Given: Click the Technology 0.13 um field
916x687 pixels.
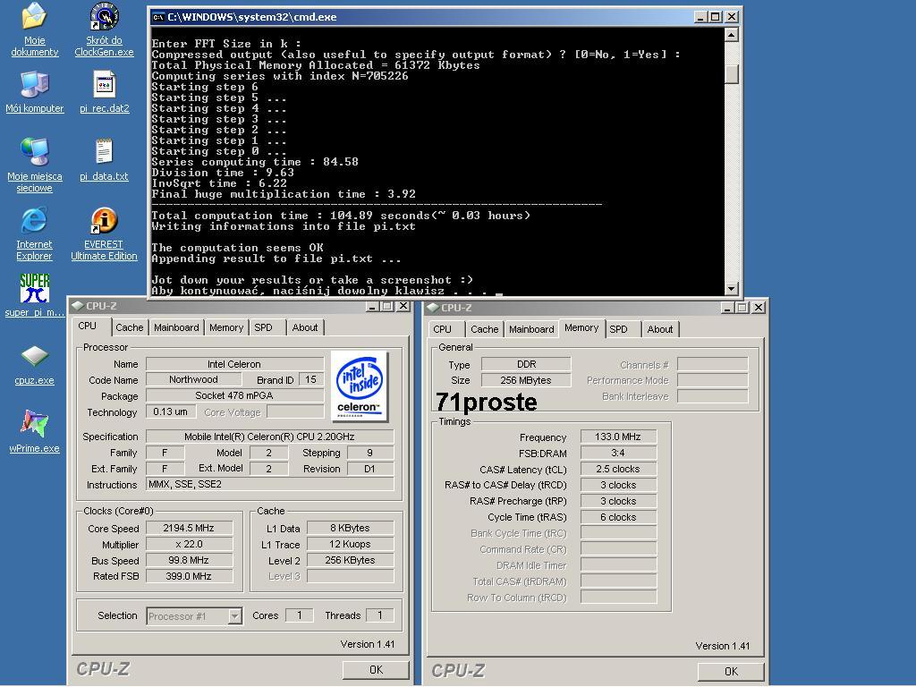Looking at the screenshot, I should [170, 411].
